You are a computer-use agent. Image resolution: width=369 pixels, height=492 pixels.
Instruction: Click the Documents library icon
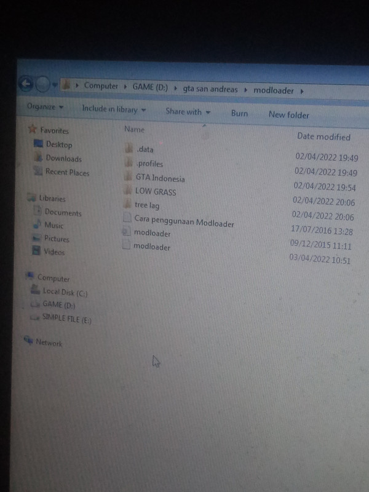(x=38, y=210)
